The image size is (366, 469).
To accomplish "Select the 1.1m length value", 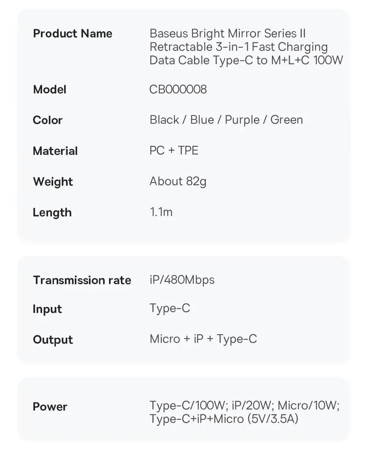I will [x=161, y=212].
